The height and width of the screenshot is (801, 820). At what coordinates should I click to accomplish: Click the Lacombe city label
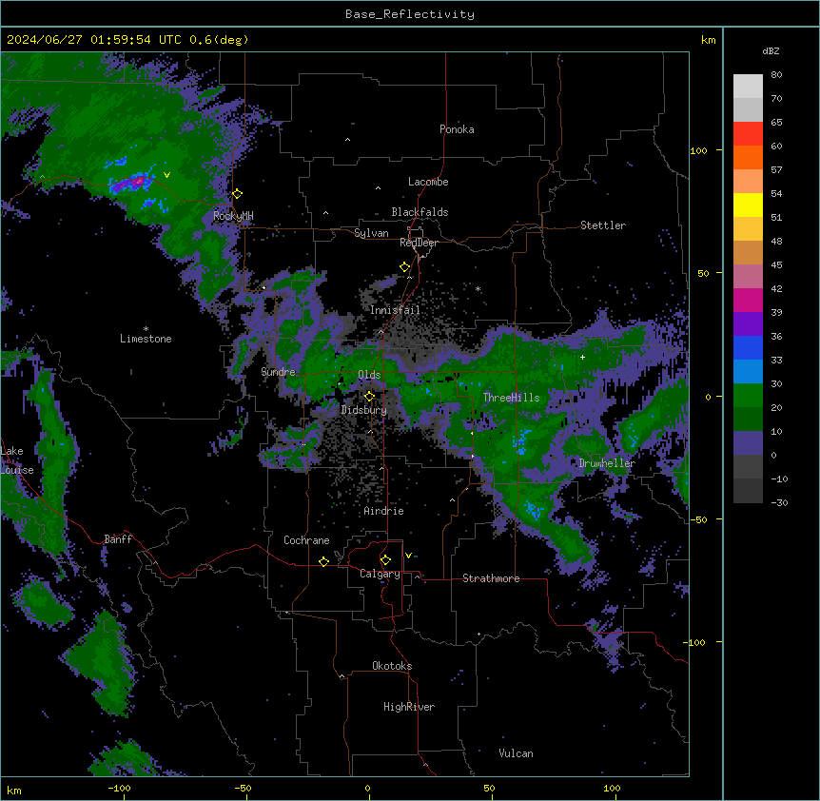(x=428, y=182)
